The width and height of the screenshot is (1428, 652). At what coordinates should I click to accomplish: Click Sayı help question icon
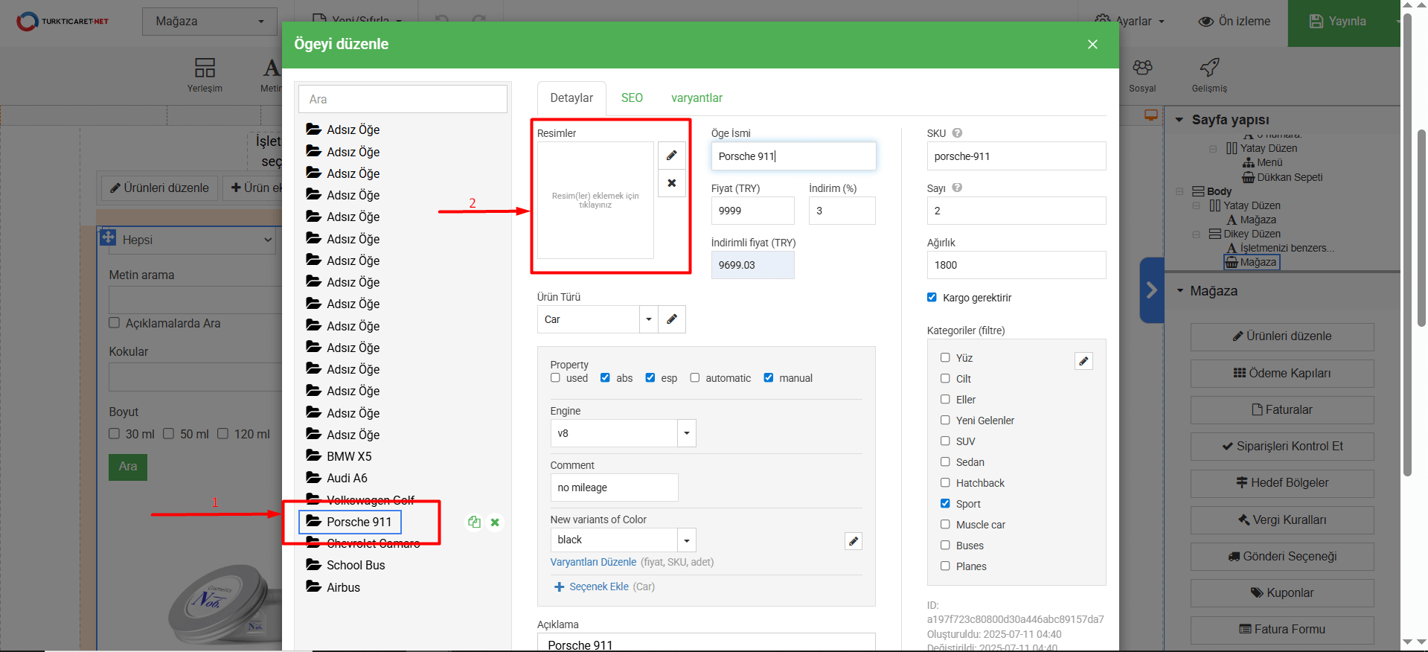957,188
